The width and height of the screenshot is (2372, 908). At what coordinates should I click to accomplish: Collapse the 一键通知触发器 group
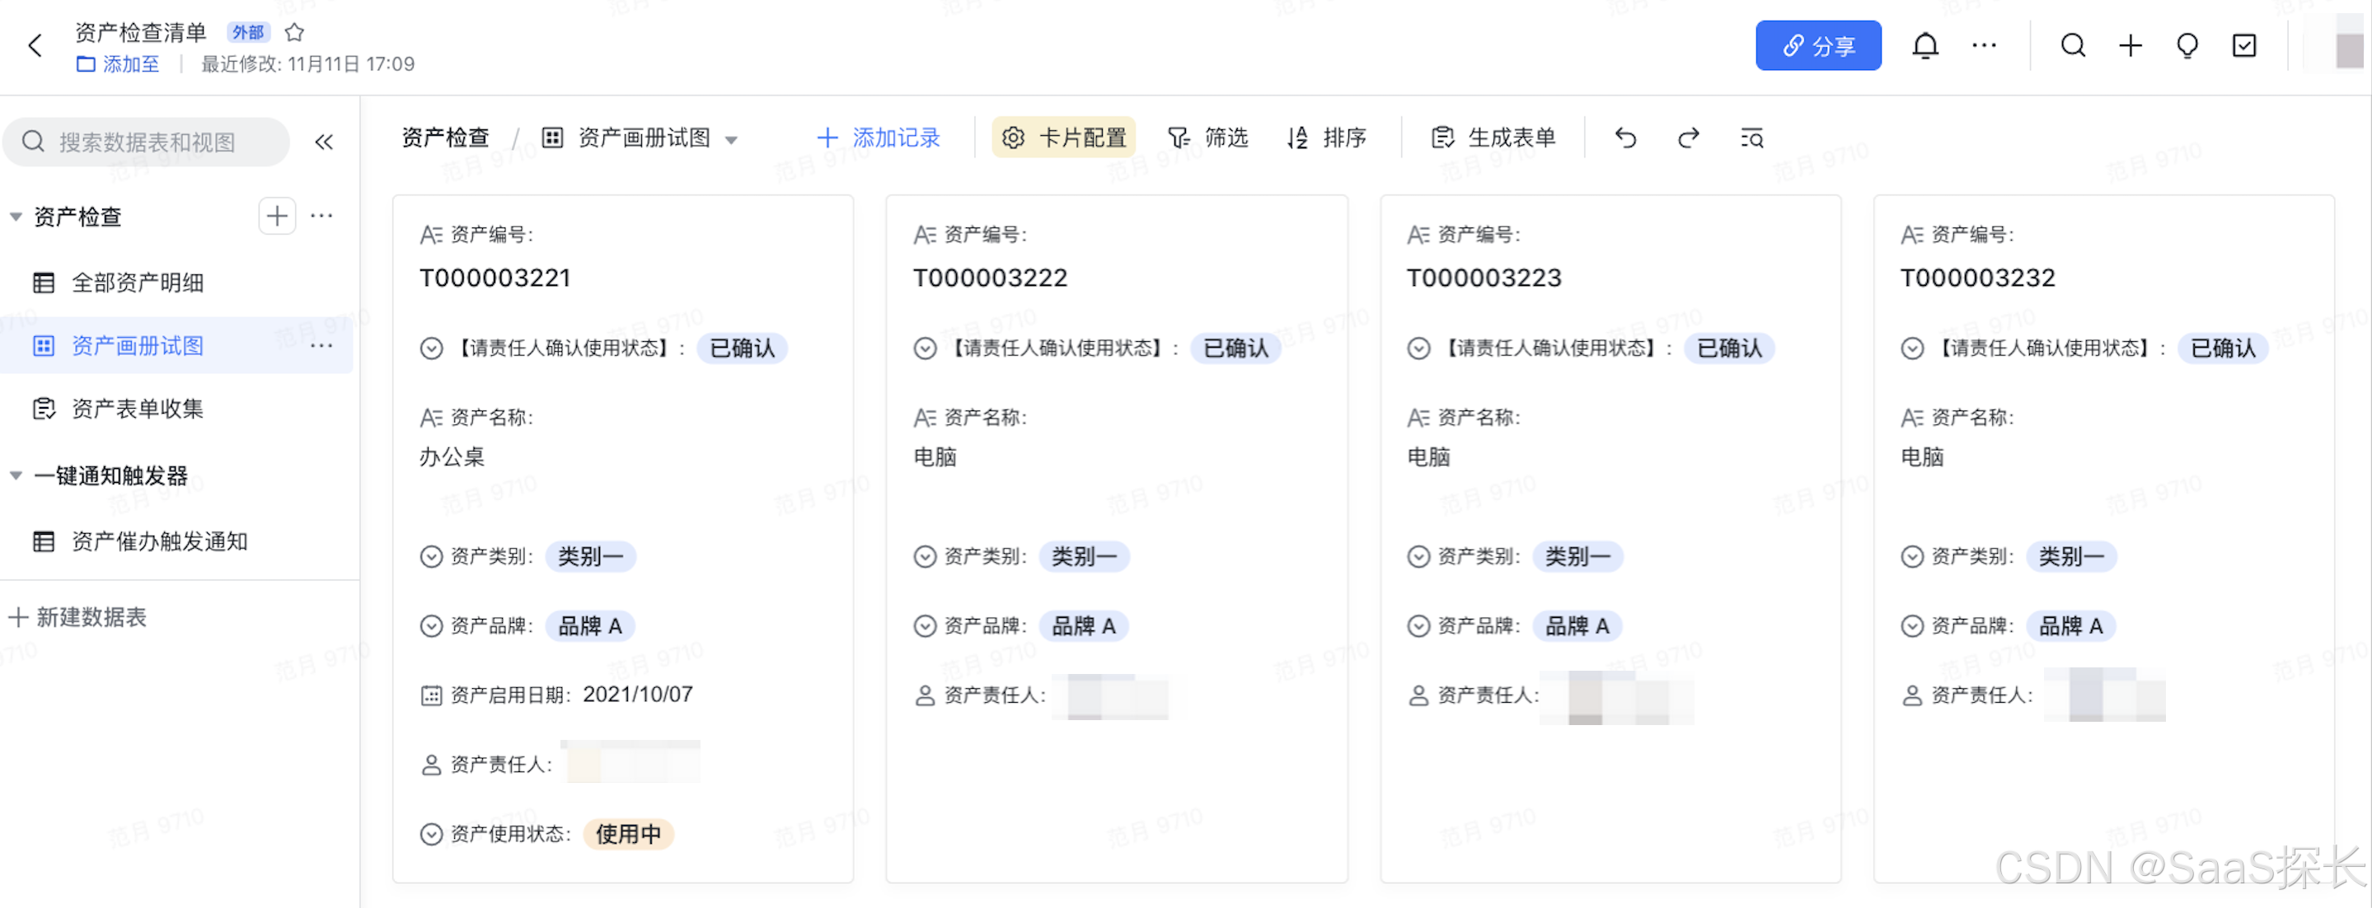point(16,476)
